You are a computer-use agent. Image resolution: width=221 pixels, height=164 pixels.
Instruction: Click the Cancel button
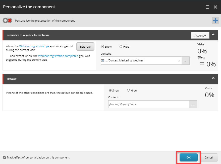tap(209, 157)
